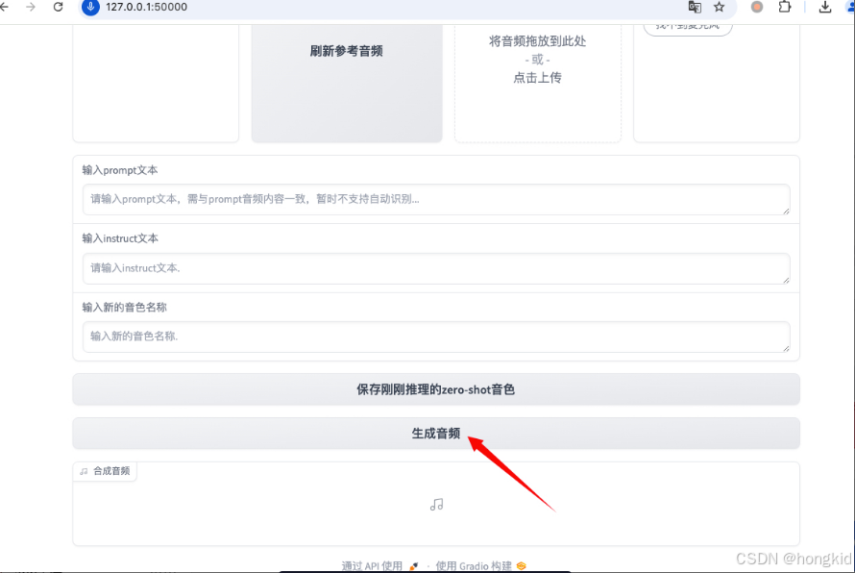Click the 合成音频 label tab
This screenshot has height=573, width=855.
click(x=105, y=471)
